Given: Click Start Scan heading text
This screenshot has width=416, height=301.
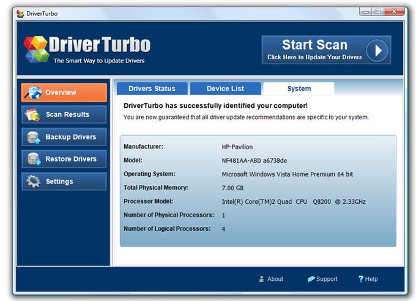Looking at the screenshot, I should coord(314,45).
